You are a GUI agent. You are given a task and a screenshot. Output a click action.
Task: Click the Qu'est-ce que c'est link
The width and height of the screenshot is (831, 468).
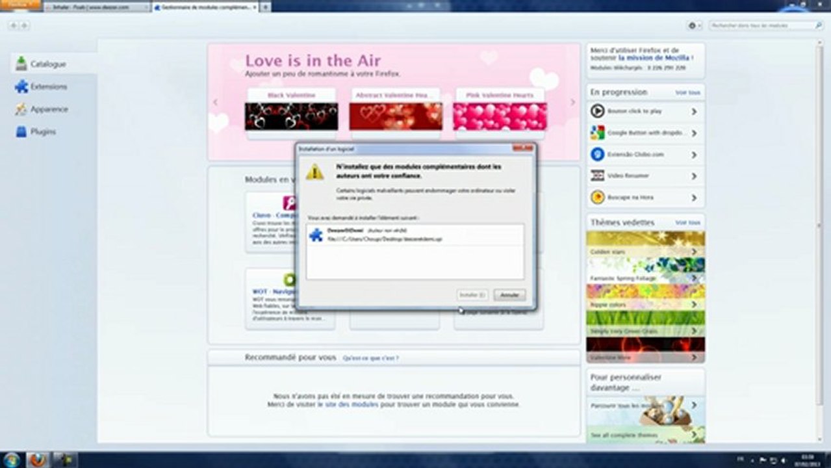pyautogui.click(x=371, y=358)
